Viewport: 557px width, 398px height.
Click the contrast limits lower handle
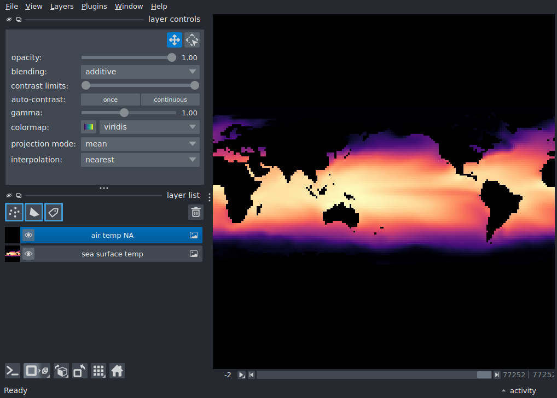[x=86, y=86]
